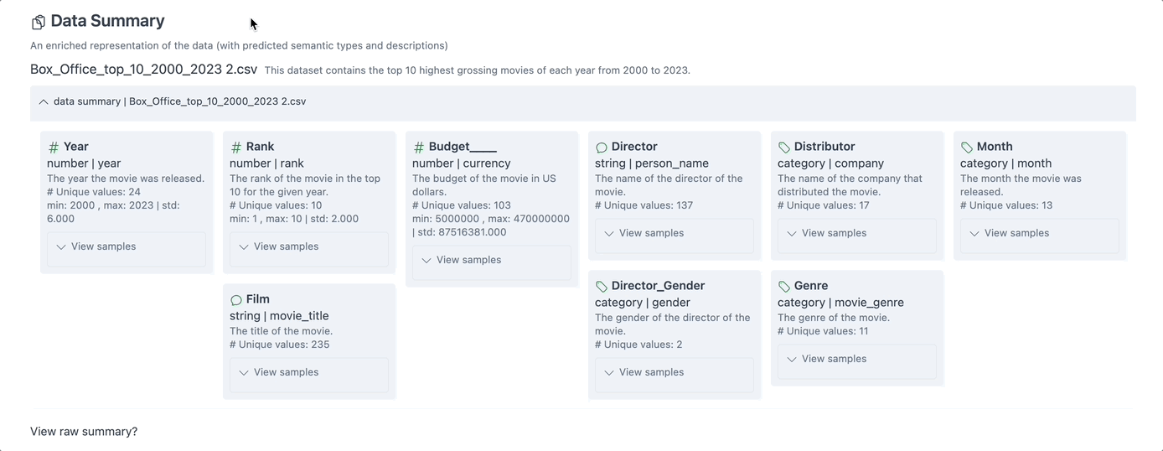The image size is (1163, 451).
Task: Click the tag icon beside Month
Action: point(967,148)
